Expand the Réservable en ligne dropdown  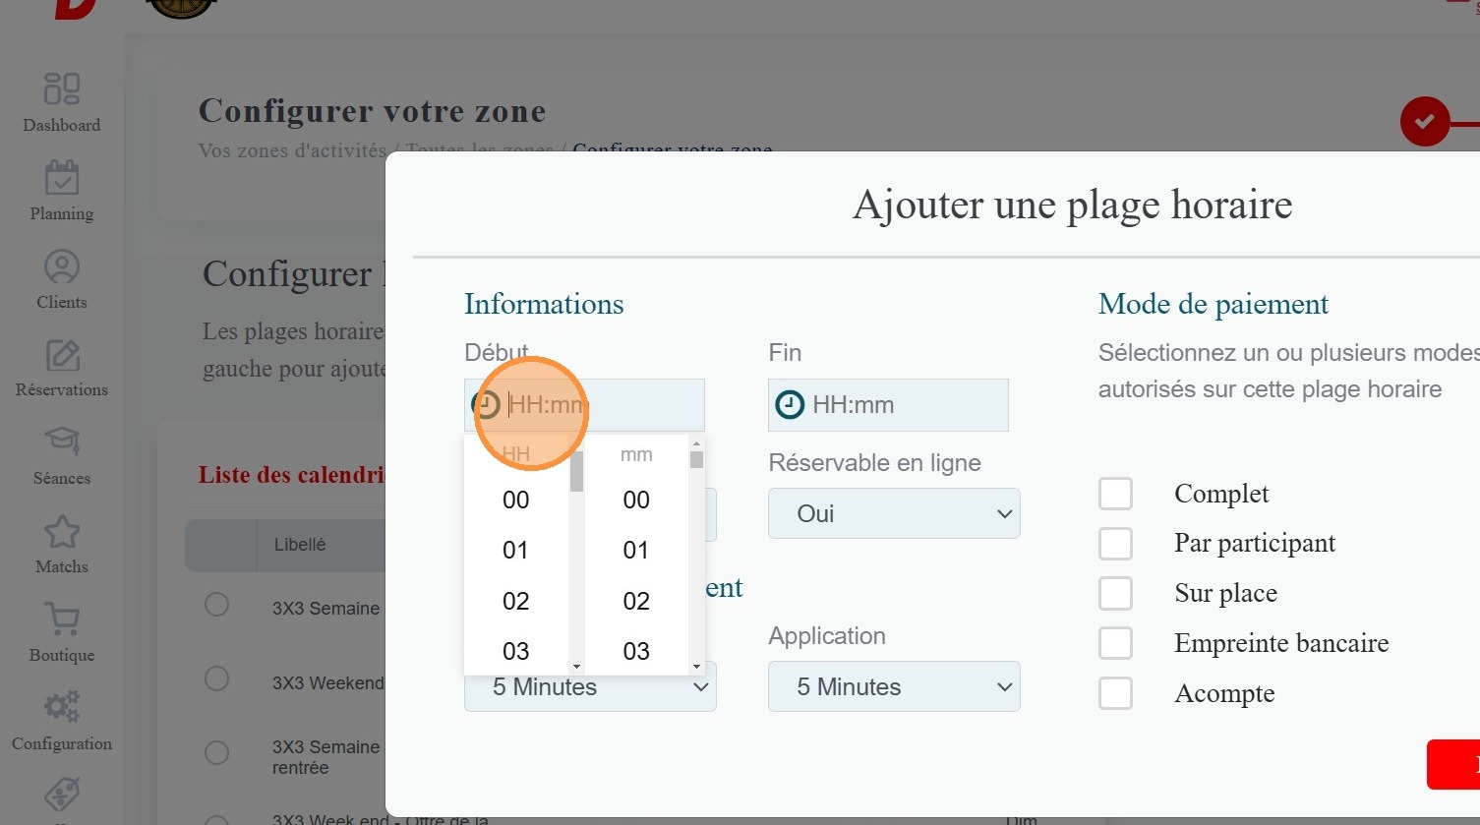pyautogui.click(x=893, y=513)
